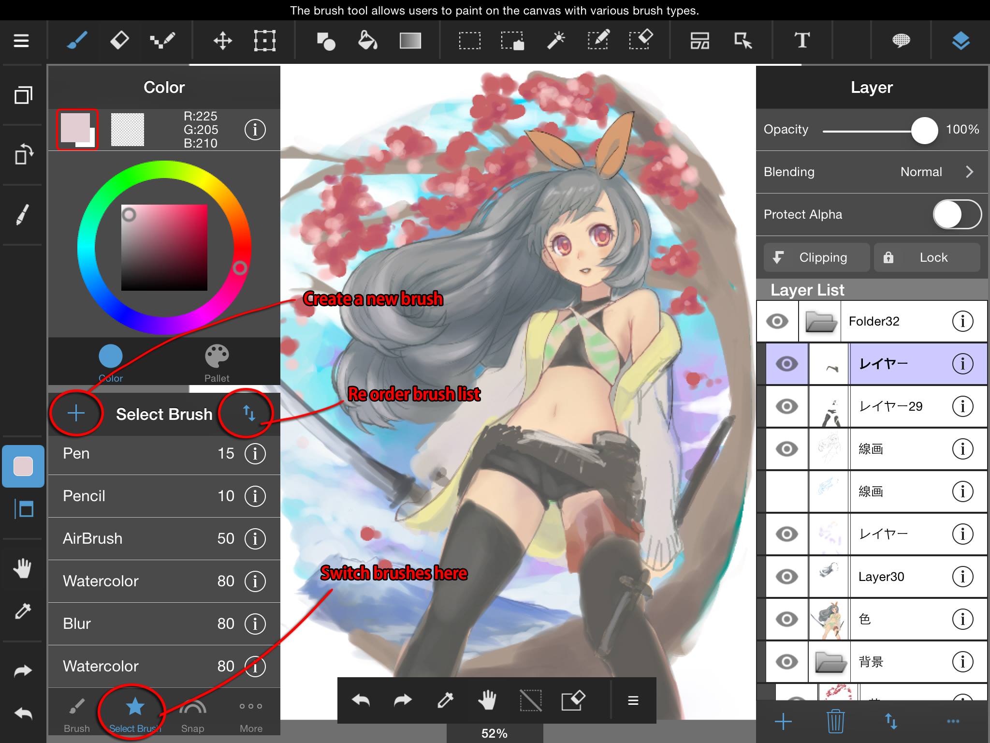Lock the current layer
Screen dimensions: 990x743
[927, 257]
